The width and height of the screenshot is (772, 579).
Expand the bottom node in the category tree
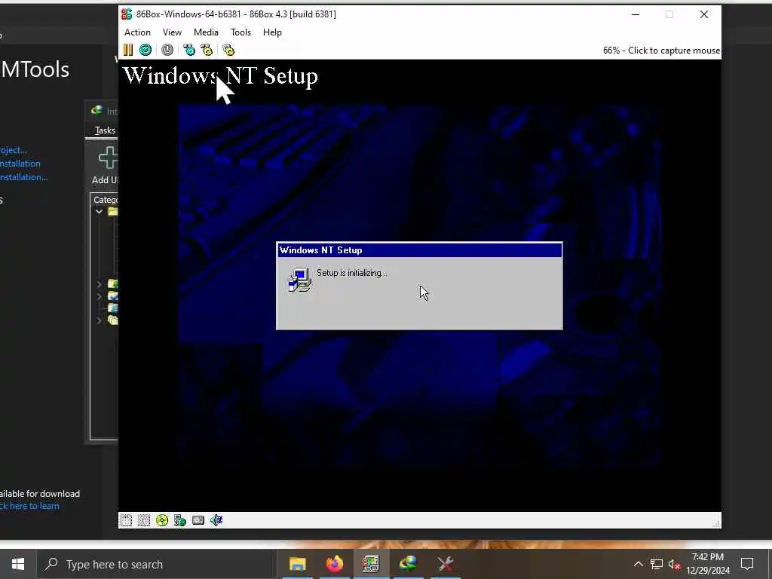pyautogui.click(x=99, y=320)
